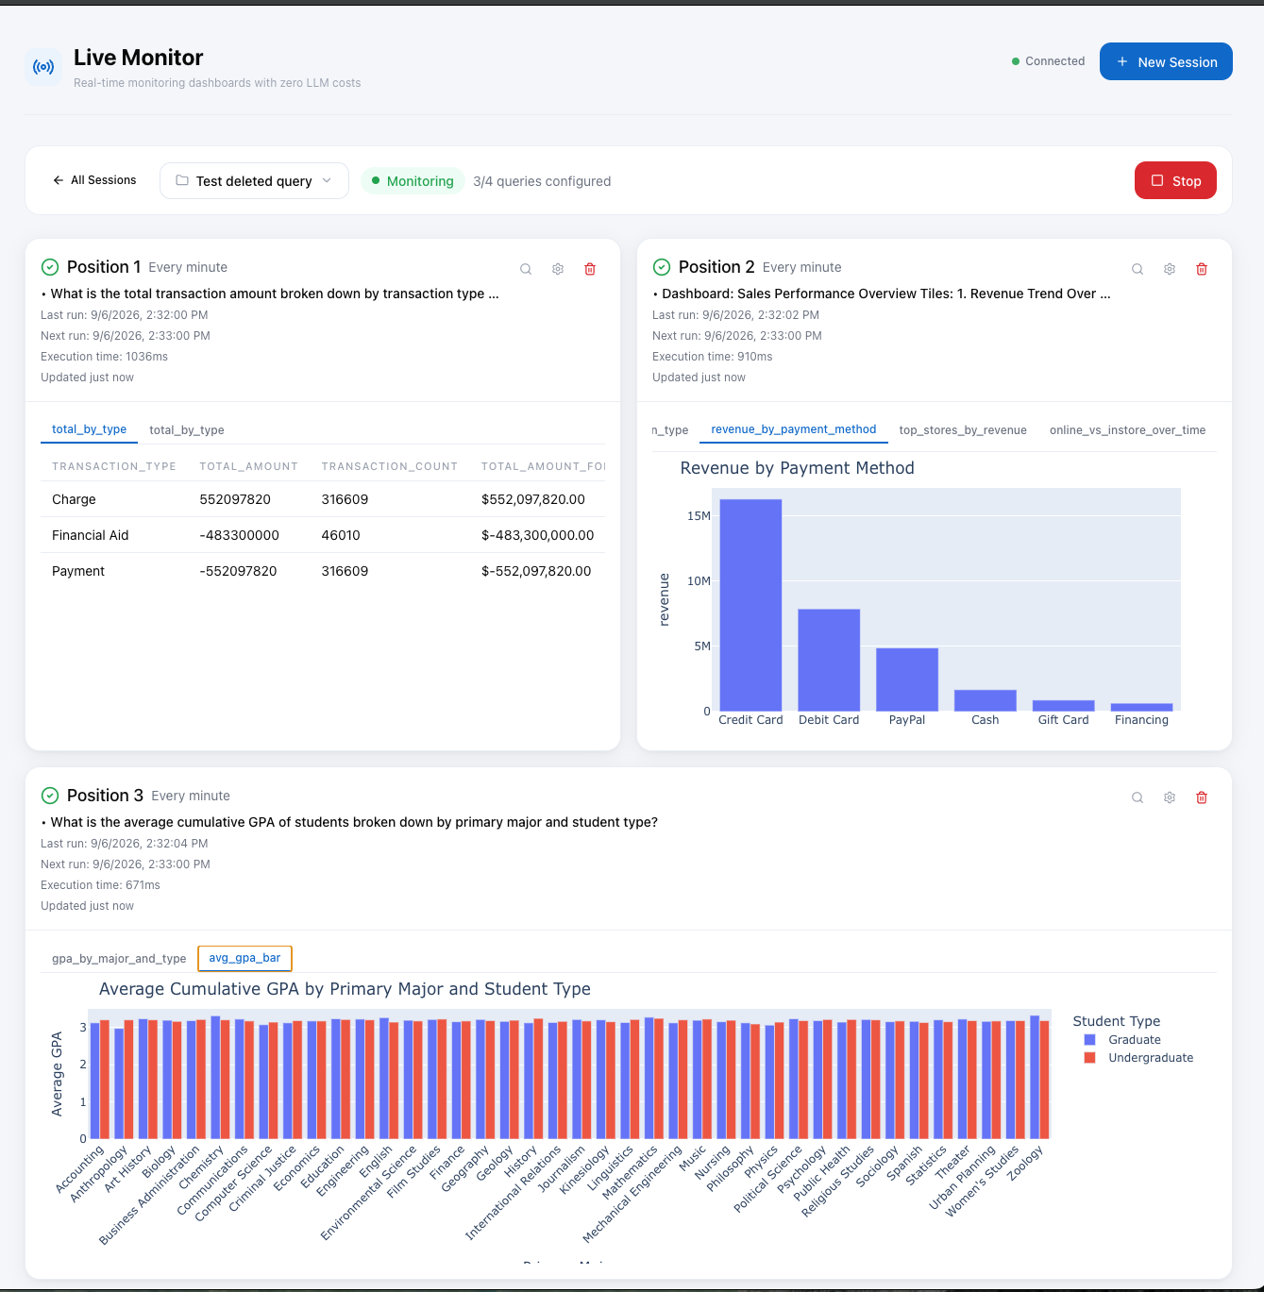Delete Position 1 with trash icon
This screenshot has width=1264, height=1292.
coord(590,269)
